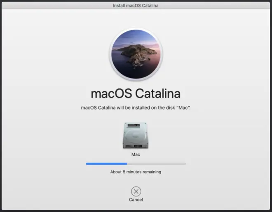Click the macOS Catalina island logo
The height and width of the screenshot is (212, 272).
[136, 54]
